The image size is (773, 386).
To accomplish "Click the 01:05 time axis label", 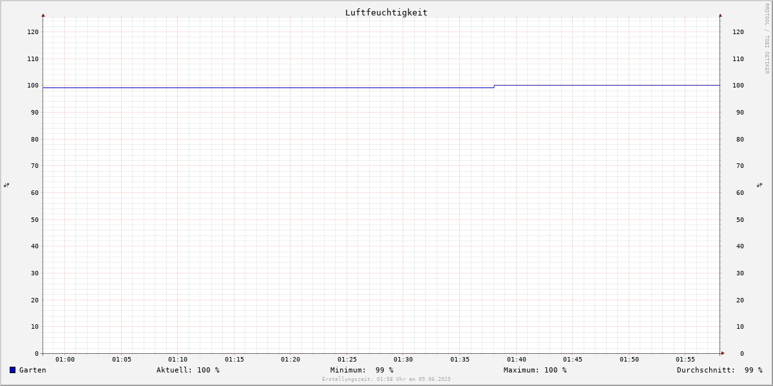I will 122,360.
